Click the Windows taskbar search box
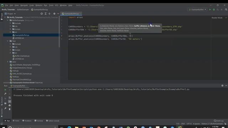The width and height of the screenshot is (228, 128). 32,127
